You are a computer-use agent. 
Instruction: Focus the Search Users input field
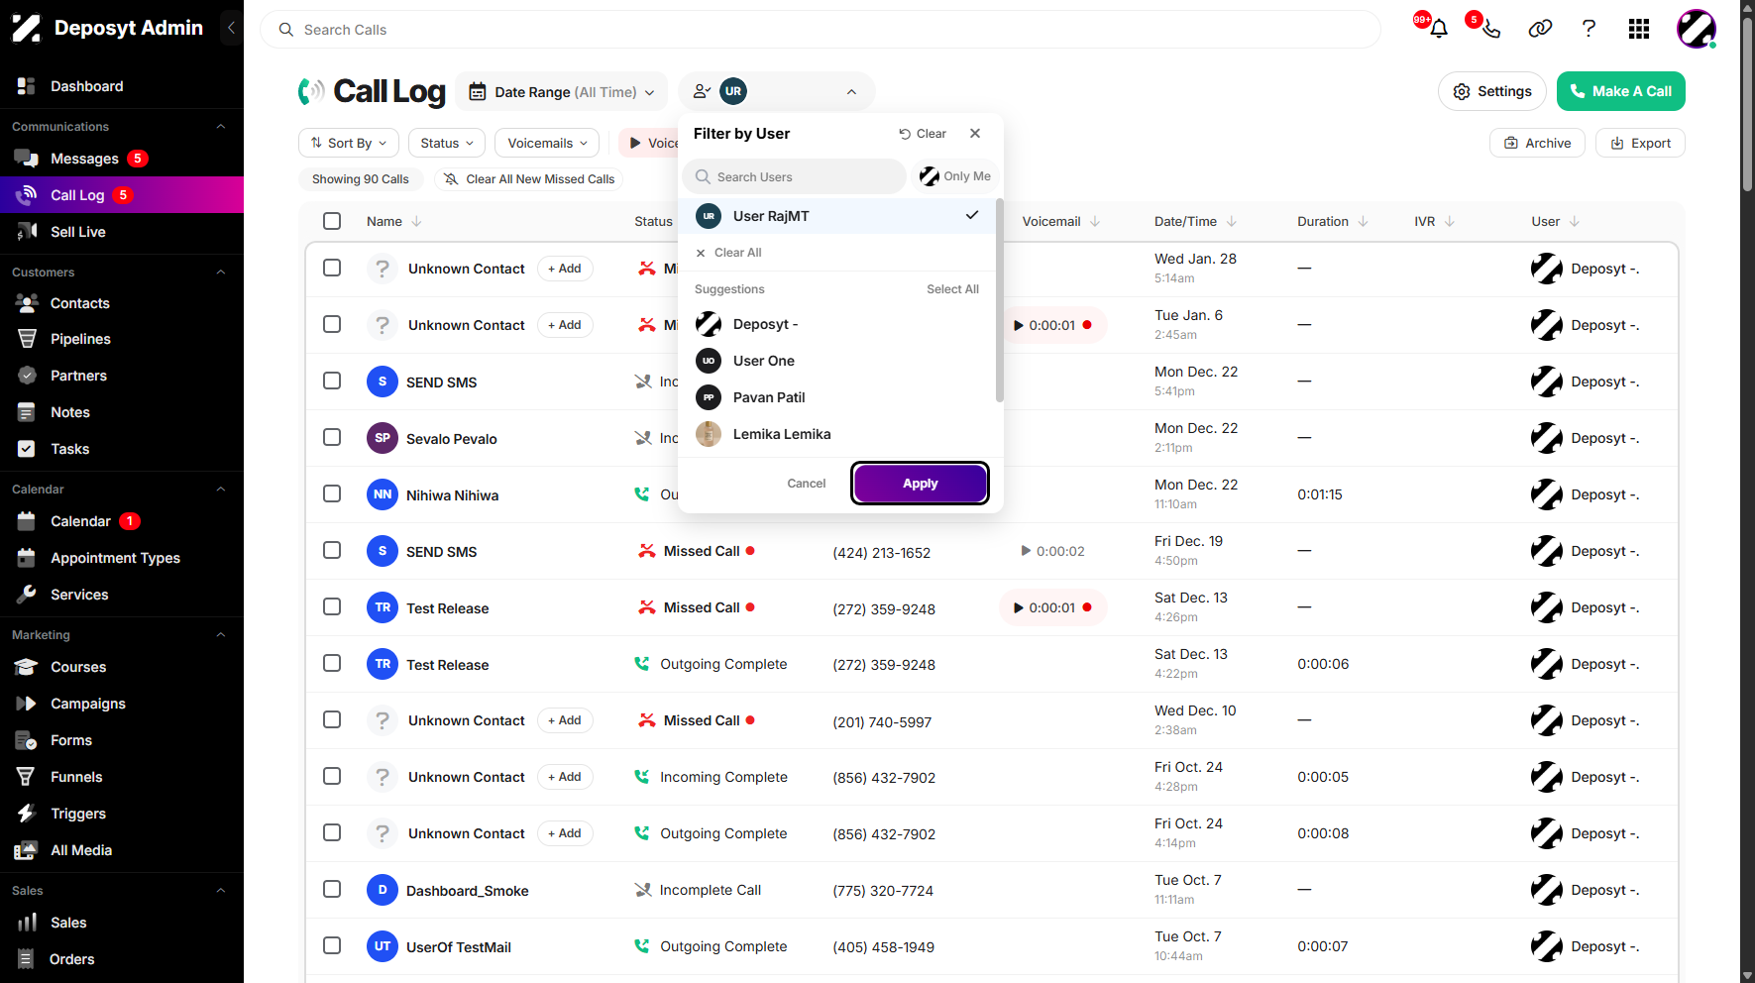coord(794,176)
